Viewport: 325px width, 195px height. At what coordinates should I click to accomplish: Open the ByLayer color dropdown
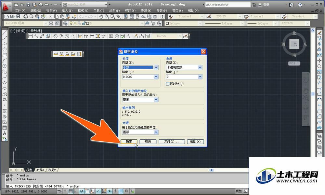[183, 23]
